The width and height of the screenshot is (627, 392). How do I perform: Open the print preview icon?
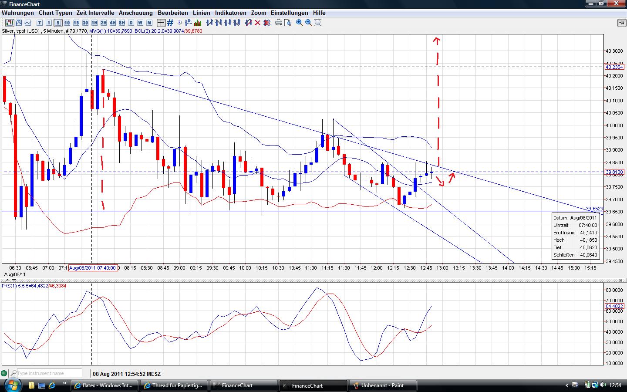[x=287, y=23]
